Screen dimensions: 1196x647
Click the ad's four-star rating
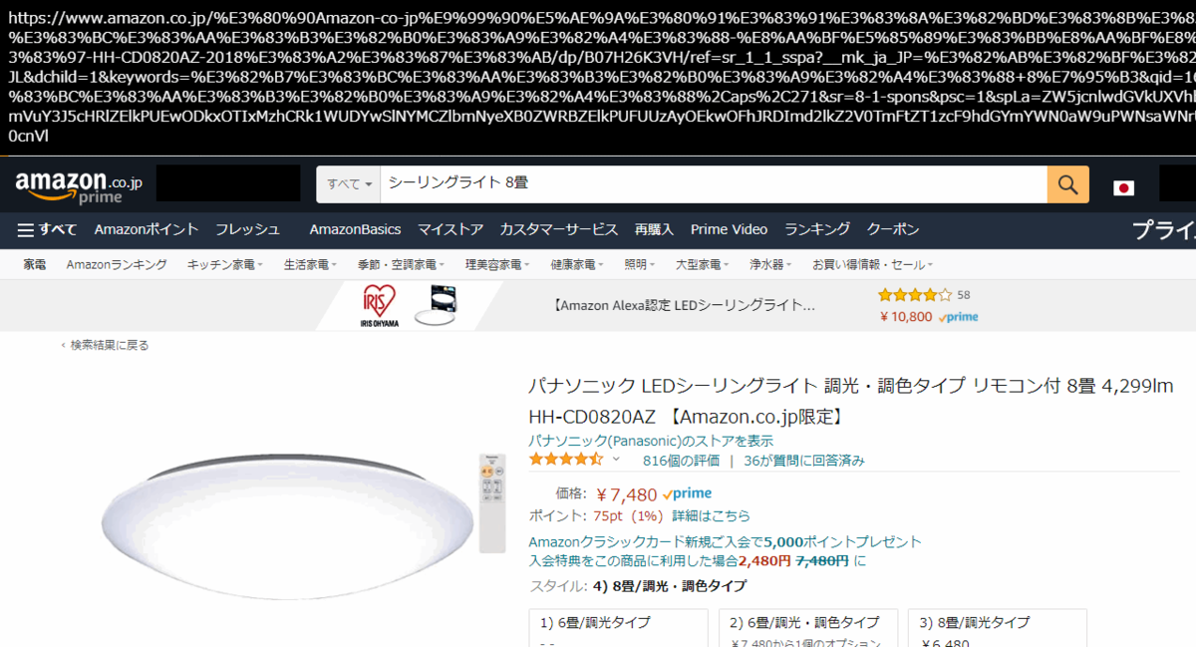[914, 295]
